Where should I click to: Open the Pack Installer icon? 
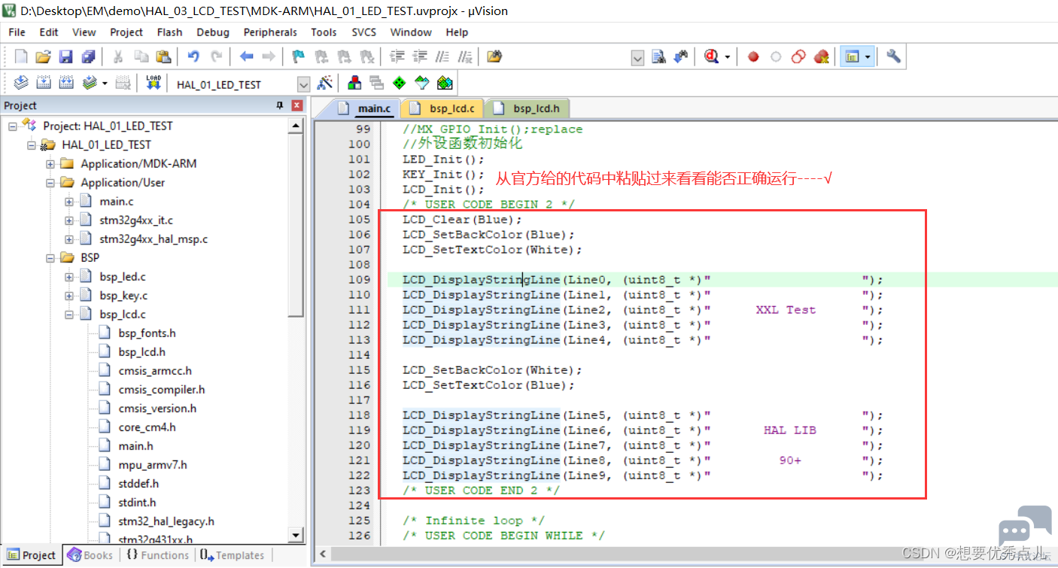[445, 84]
